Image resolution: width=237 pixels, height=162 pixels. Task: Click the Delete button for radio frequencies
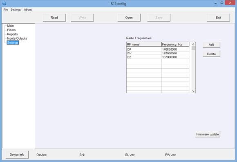point(211,54)
